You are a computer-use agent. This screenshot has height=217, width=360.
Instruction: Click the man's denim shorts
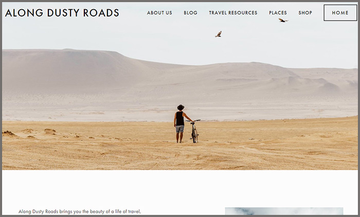[180, 129]
